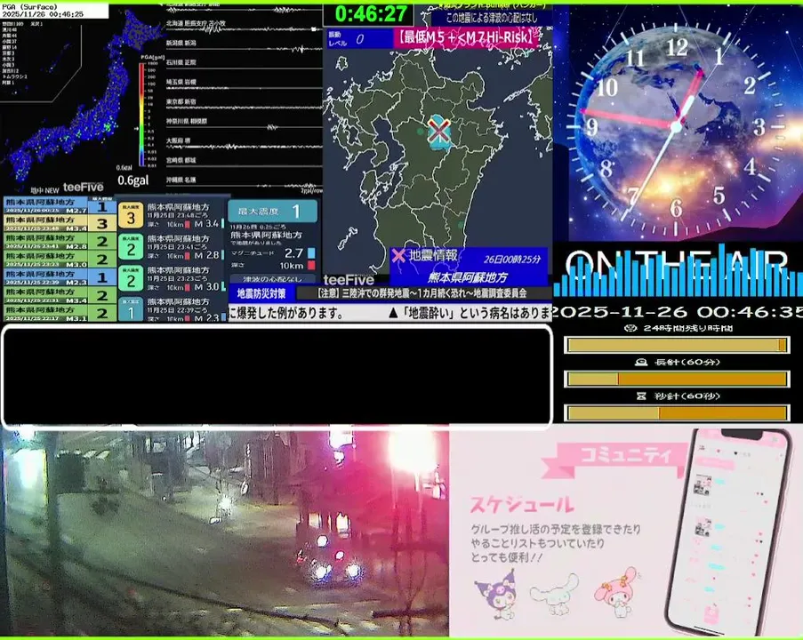Click the 【注意】三陸沖 news ticker line
Screen dimensions: 803x640
423,293
